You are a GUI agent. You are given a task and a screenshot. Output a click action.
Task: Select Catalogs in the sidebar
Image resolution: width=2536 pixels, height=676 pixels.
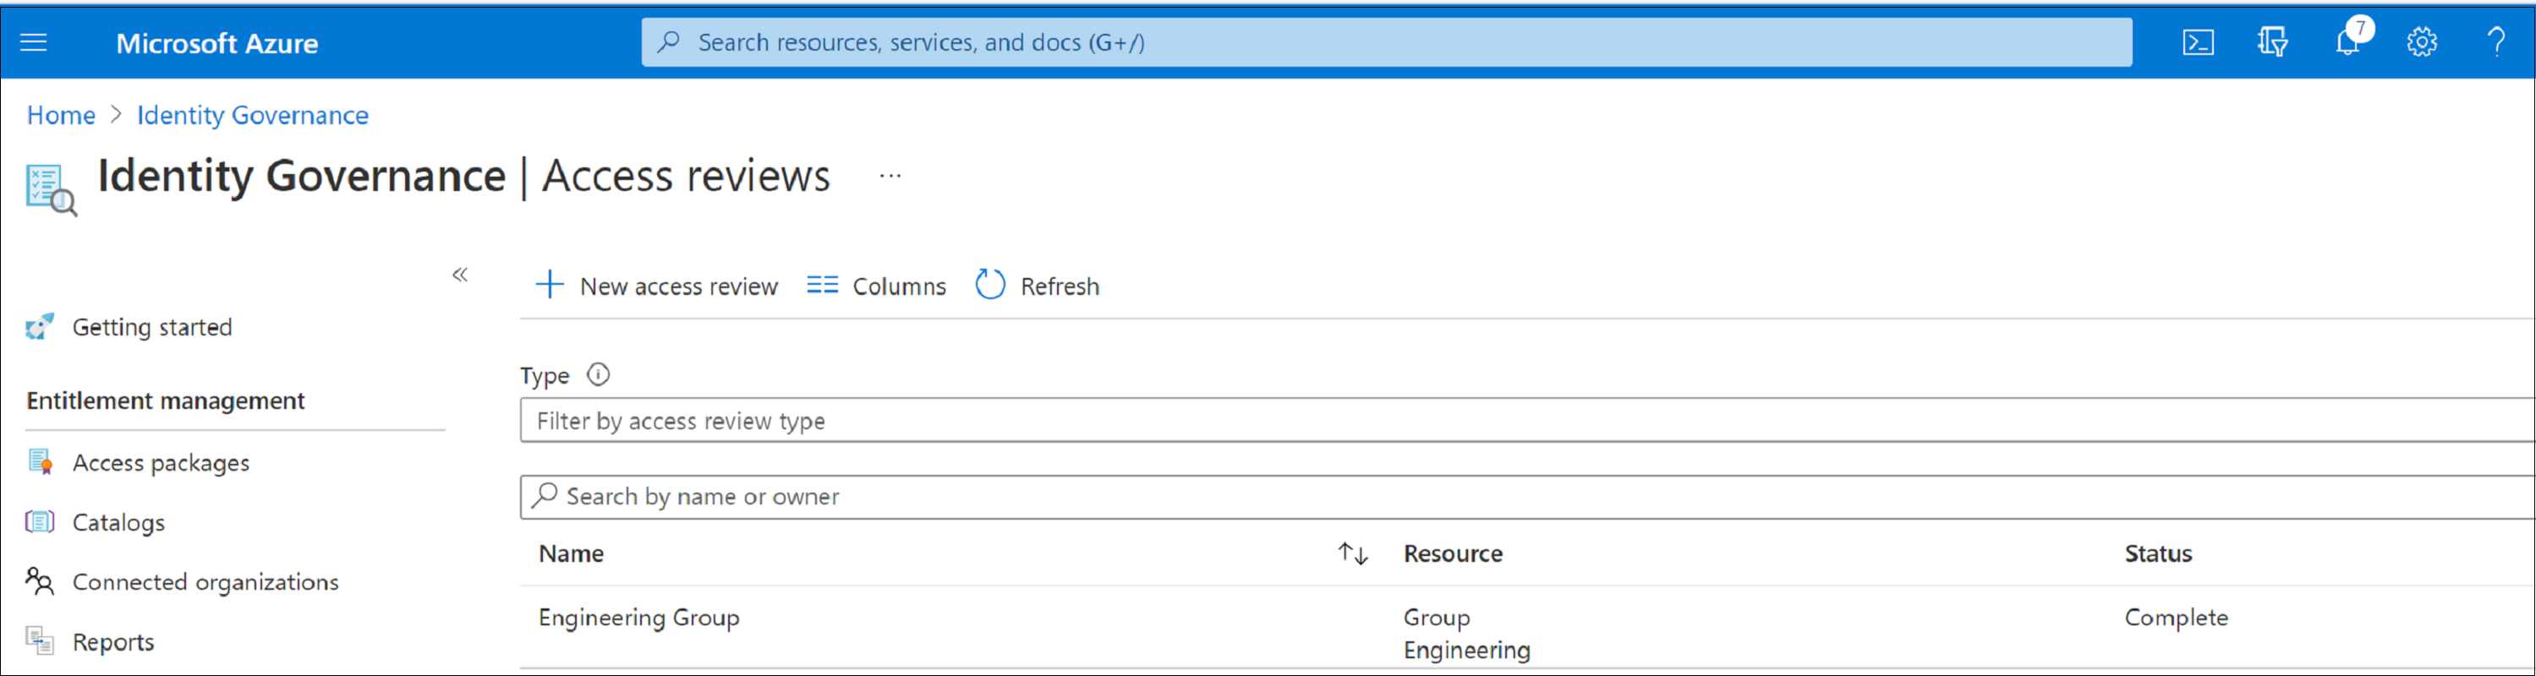(118, 522)
